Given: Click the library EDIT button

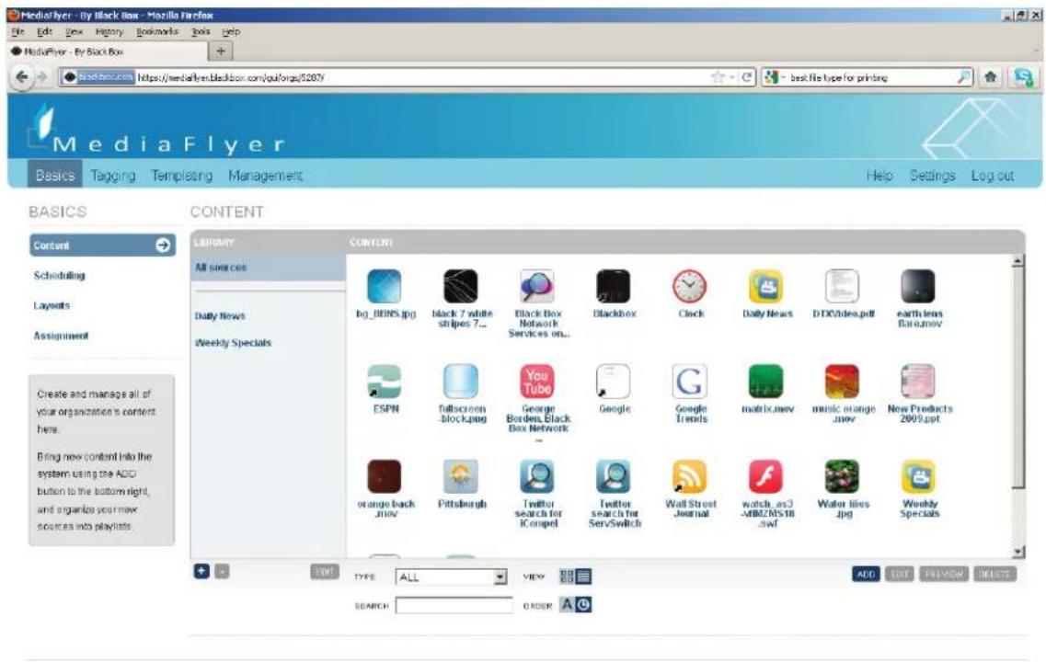Looking at the screenshot, I should click(x=324, y=571).
